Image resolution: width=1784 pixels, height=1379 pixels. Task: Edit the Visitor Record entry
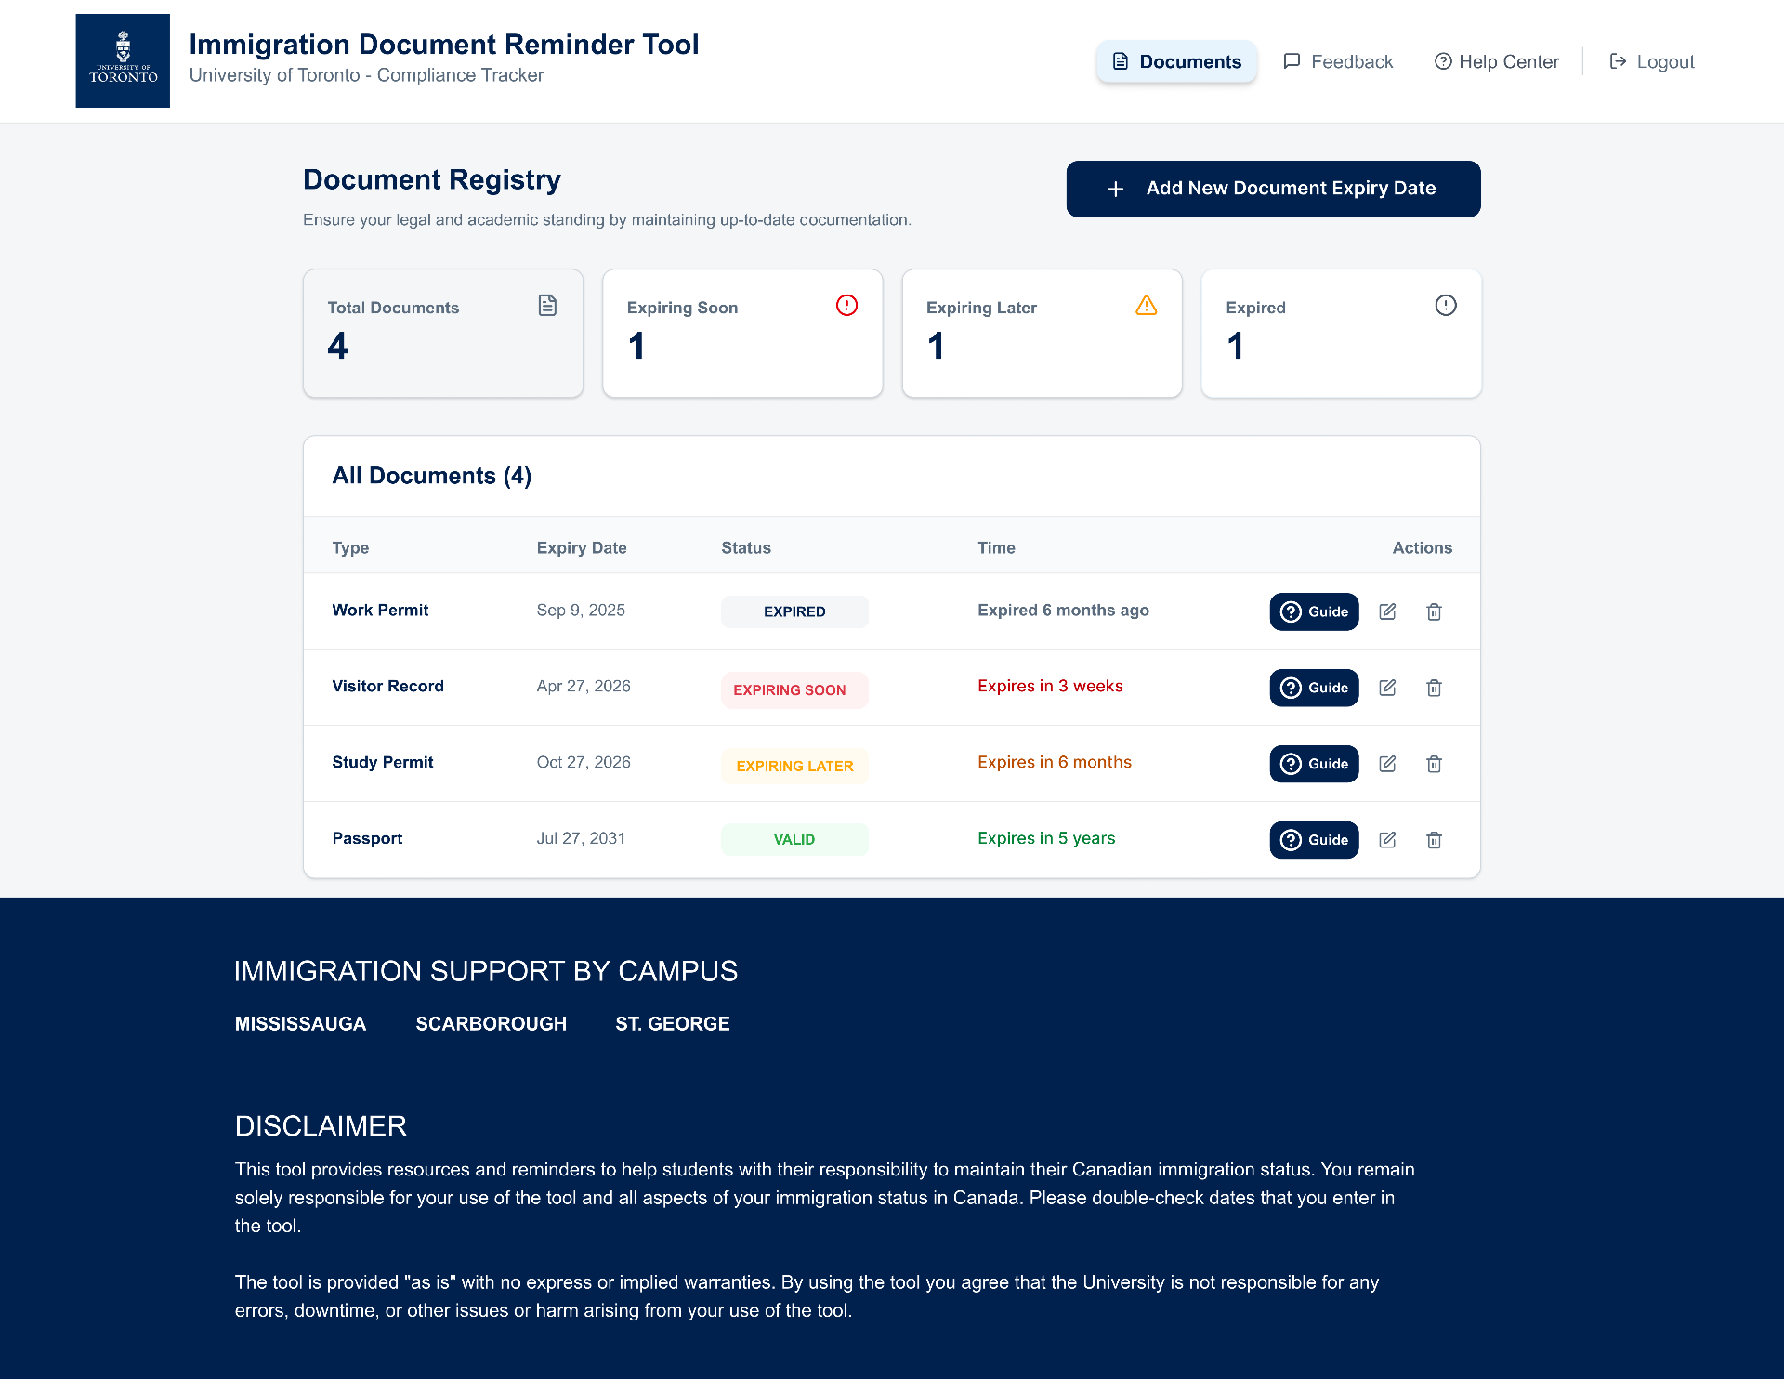click(1387, 688)
